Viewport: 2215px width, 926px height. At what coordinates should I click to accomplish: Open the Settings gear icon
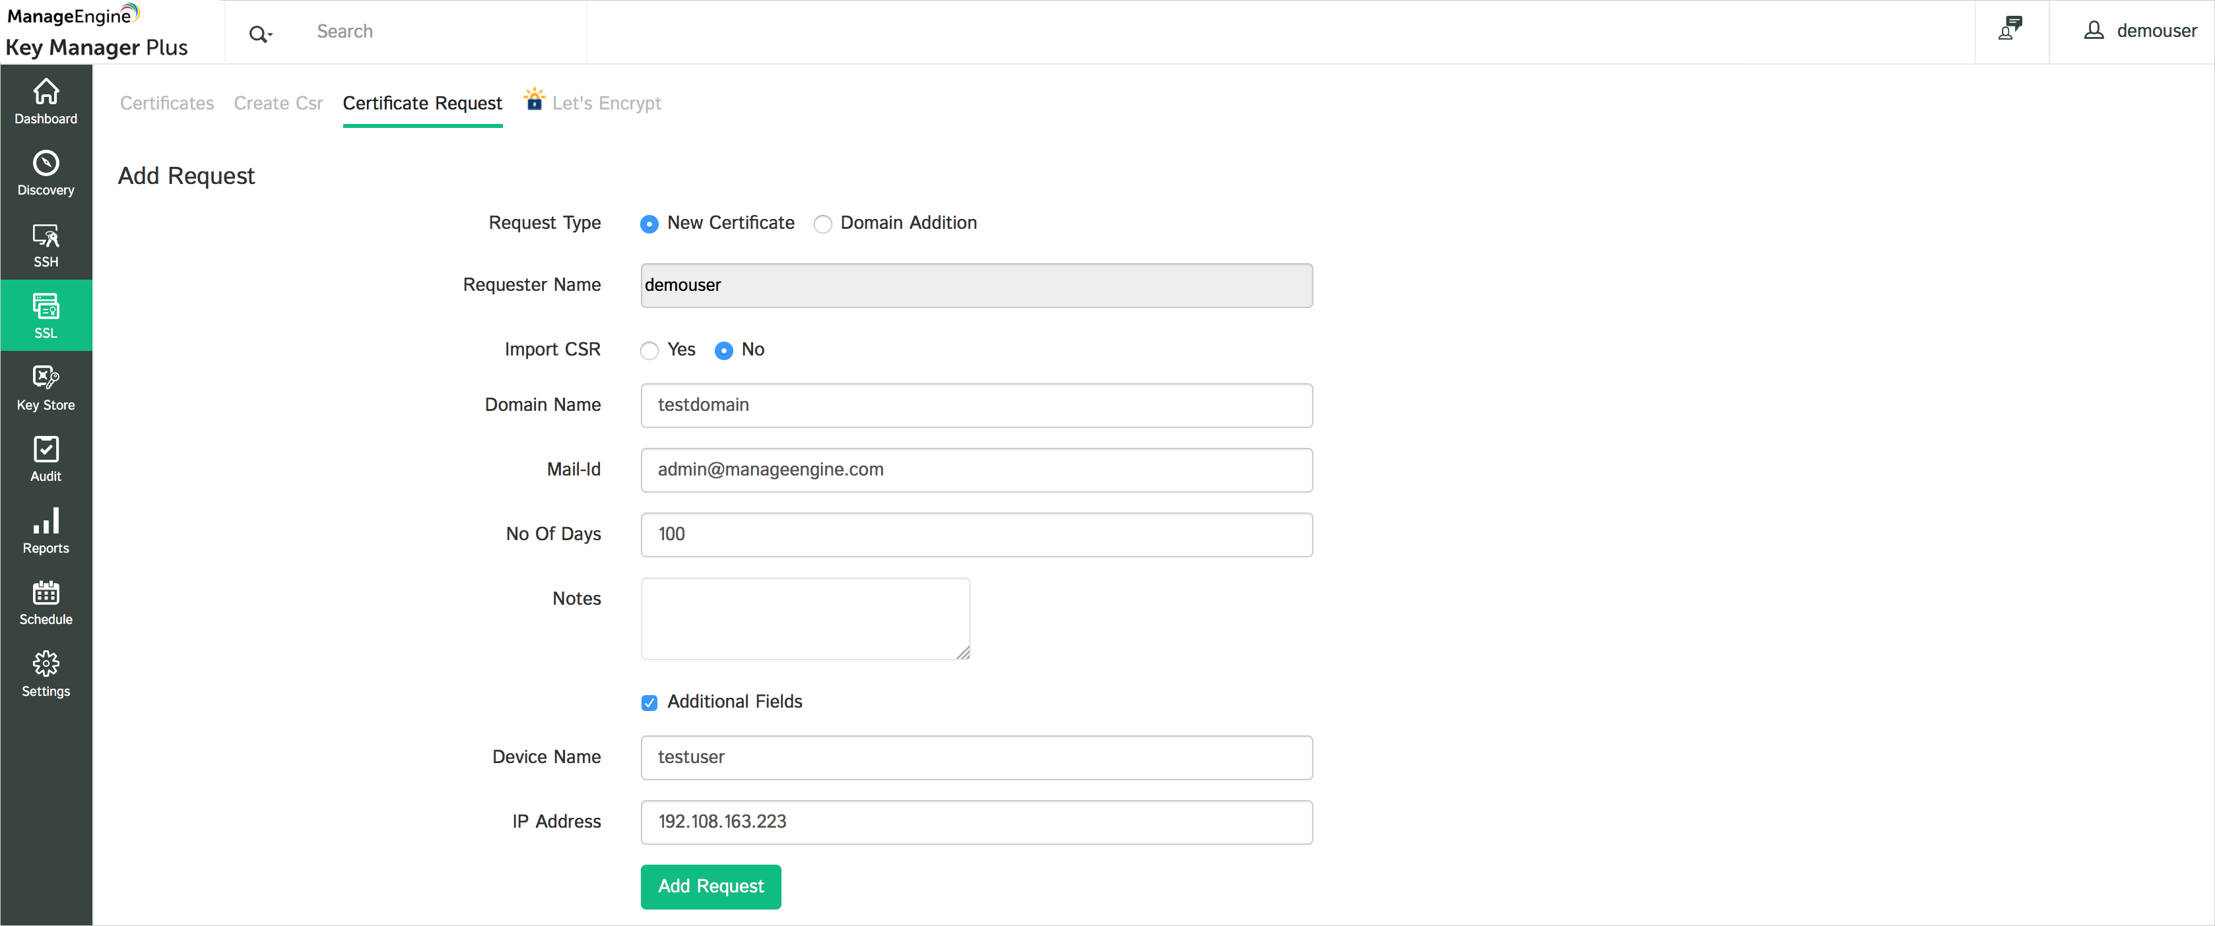46,663
